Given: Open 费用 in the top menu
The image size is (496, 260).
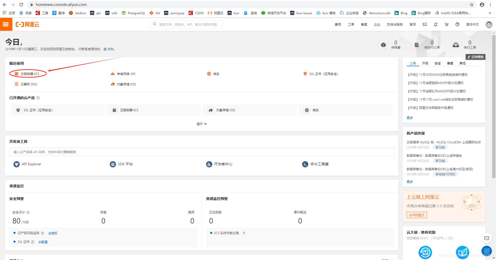Looking at the screenshot, I should point(338,25).
